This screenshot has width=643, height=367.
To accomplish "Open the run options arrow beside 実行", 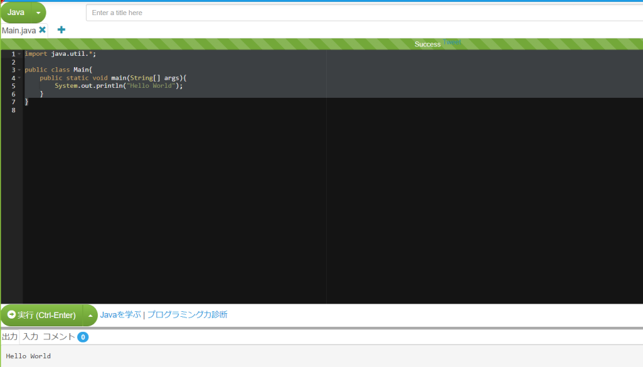I will (90, 316).
